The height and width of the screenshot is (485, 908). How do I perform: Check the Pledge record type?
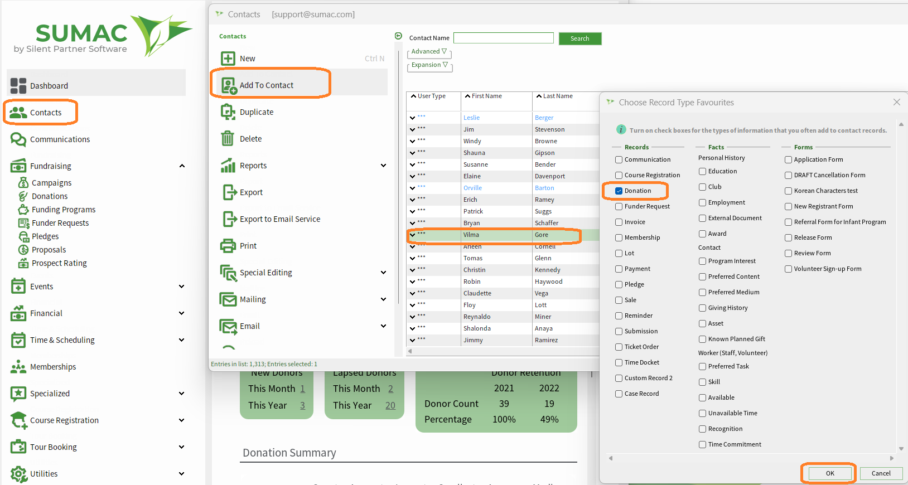[x=619, y=284]
